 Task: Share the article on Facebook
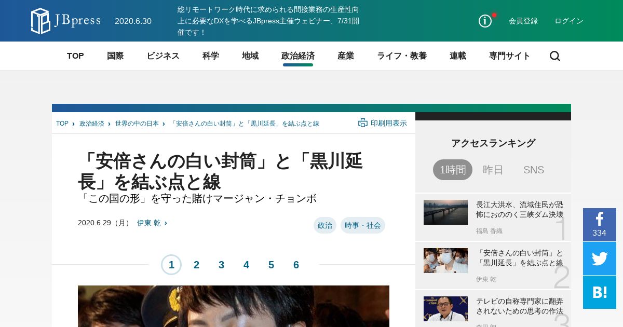coord(600,224)
